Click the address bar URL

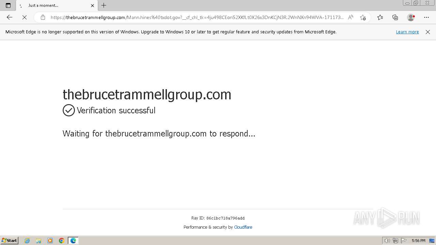tap(197, 17)
